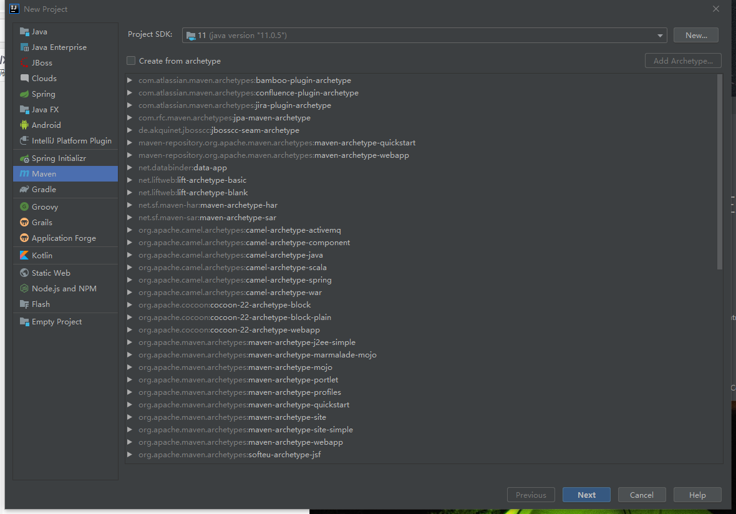Expand bamboo-plugin-archetype node
The height and width of the screenshot is (514, 736).
point(130,80)
